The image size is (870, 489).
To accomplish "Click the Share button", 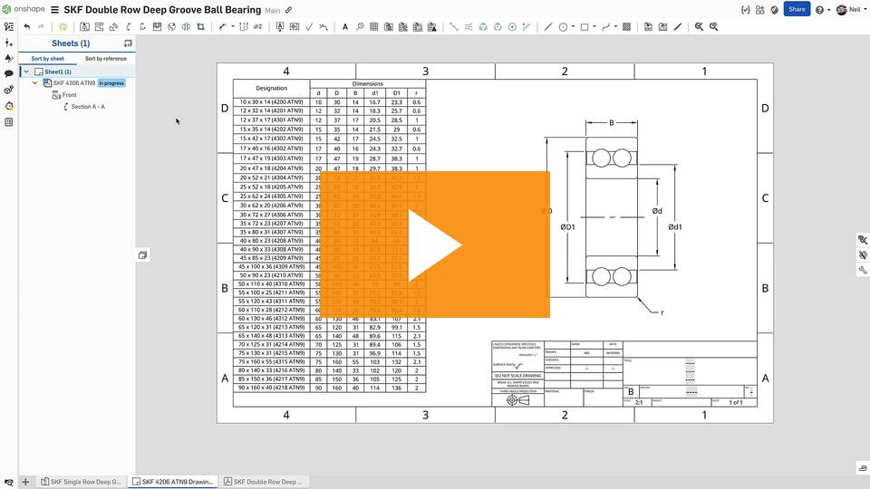I will [797, 9].
